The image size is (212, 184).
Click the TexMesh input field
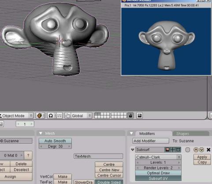point(98,156)
